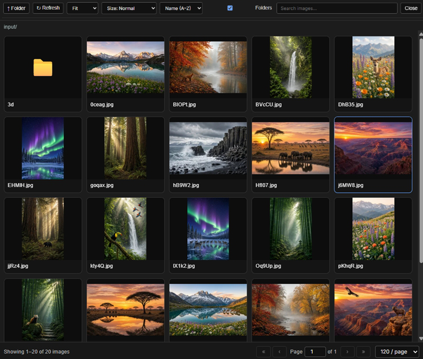Screen dimensions: 423x359
Task: Select the DhB35.jpg deer meadow thumbnail
Action: (373, 67)
